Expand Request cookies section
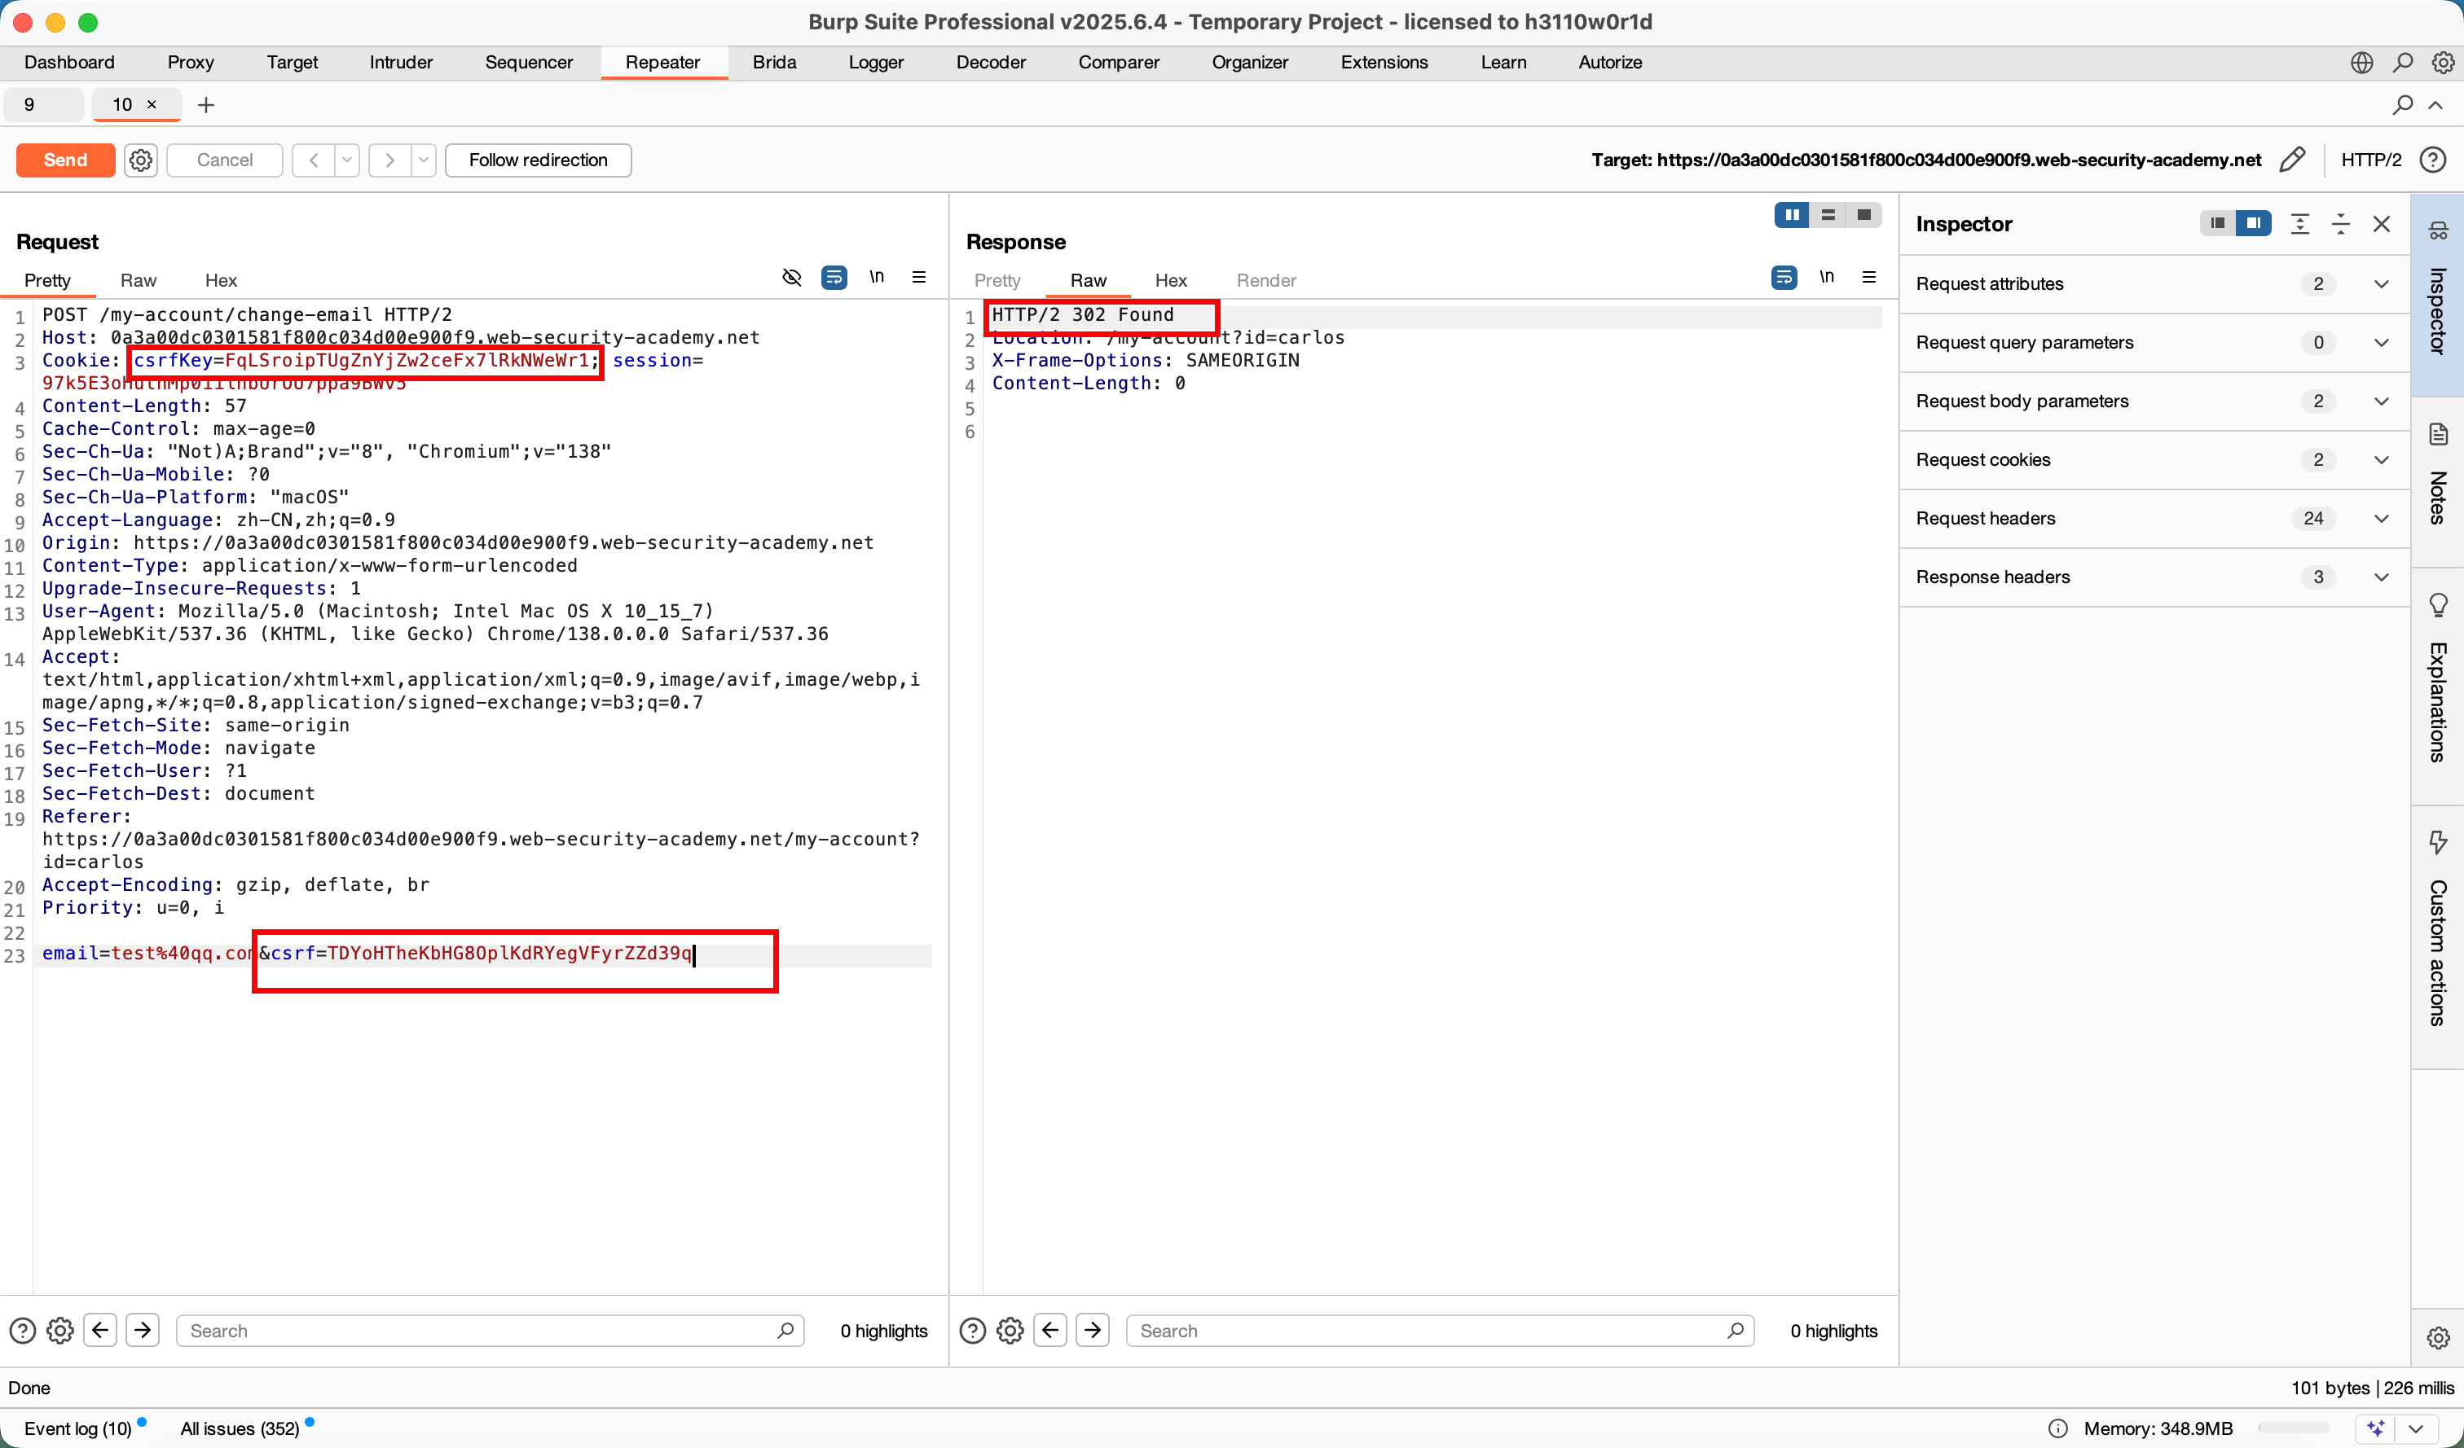This screenshot has width=2464, height=1448. [x=2382, y=459]
